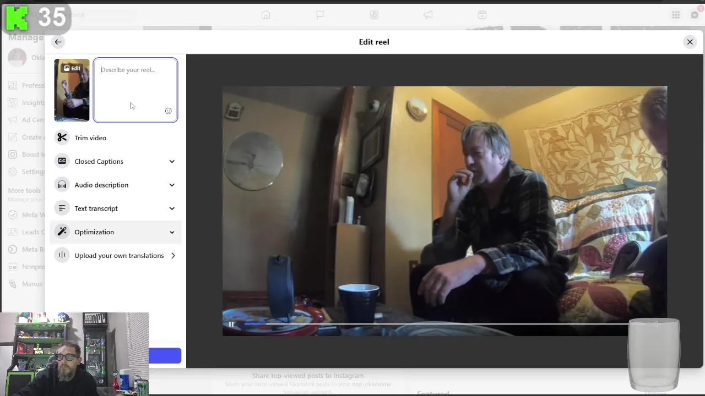The height and width of the screenshot is (396, 705).
Task: Edit the reel cover thumbnail
Action: coord(72,90)
